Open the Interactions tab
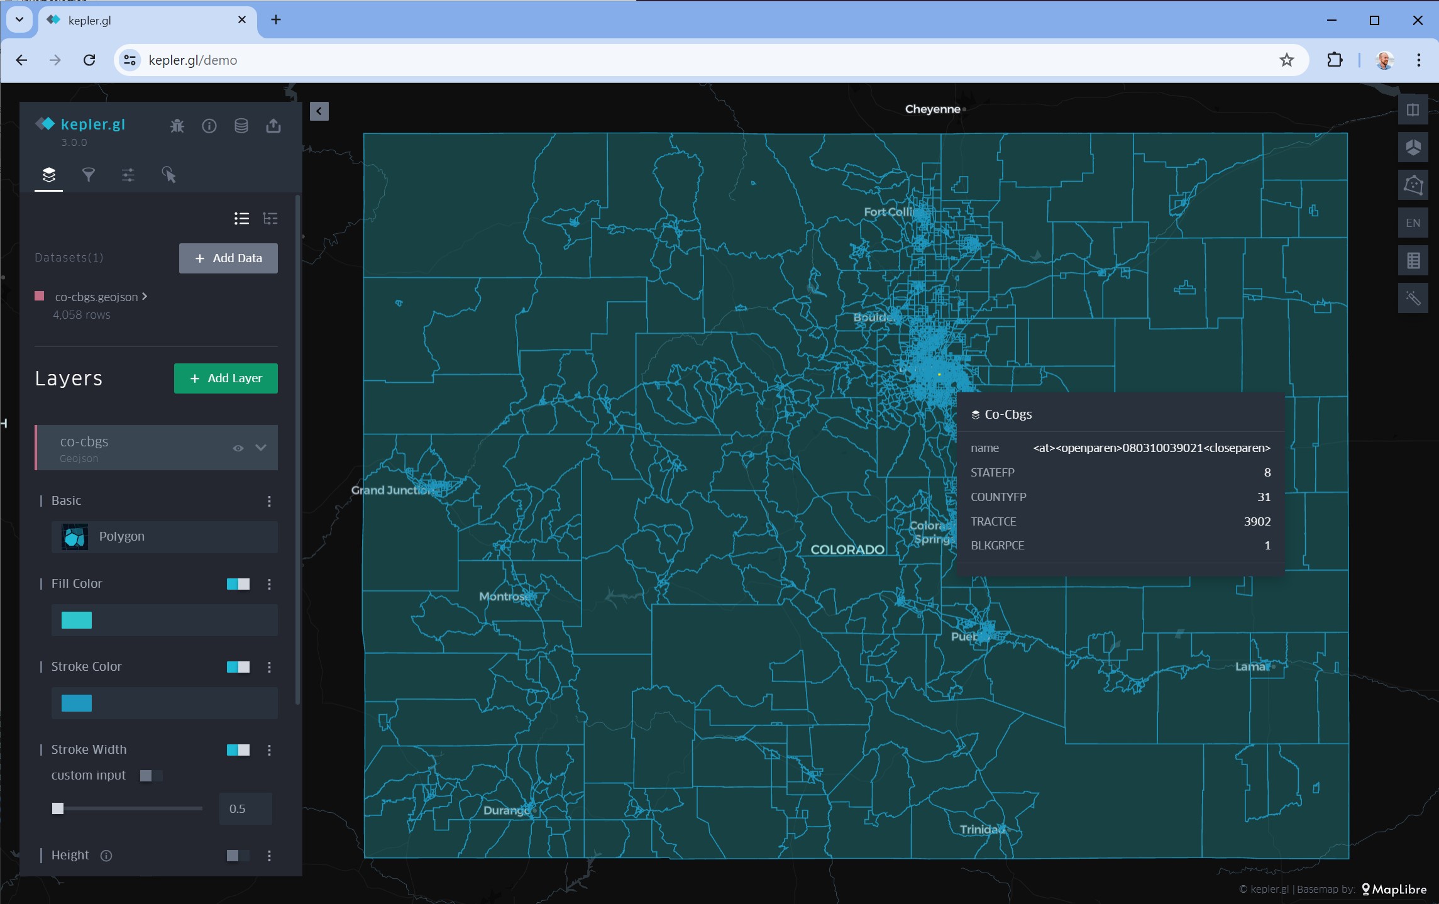The width and height of the screenshot is (1439, 904). coord(168,175)
